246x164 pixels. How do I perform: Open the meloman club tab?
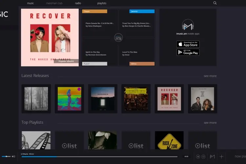54,3
